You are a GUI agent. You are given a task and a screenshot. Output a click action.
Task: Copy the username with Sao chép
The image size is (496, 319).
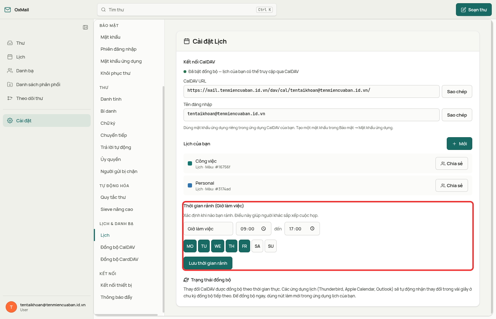point(457,115)
